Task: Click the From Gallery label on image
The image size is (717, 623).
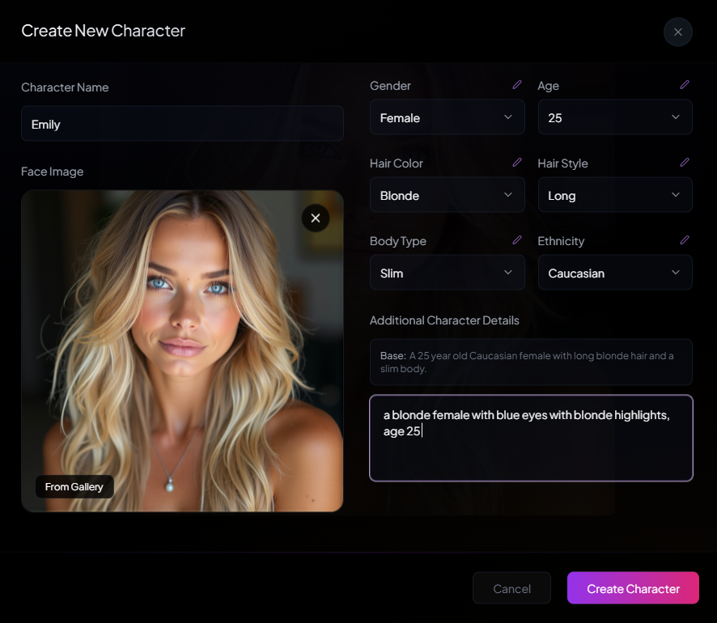Action: click(x=74, y=486)
